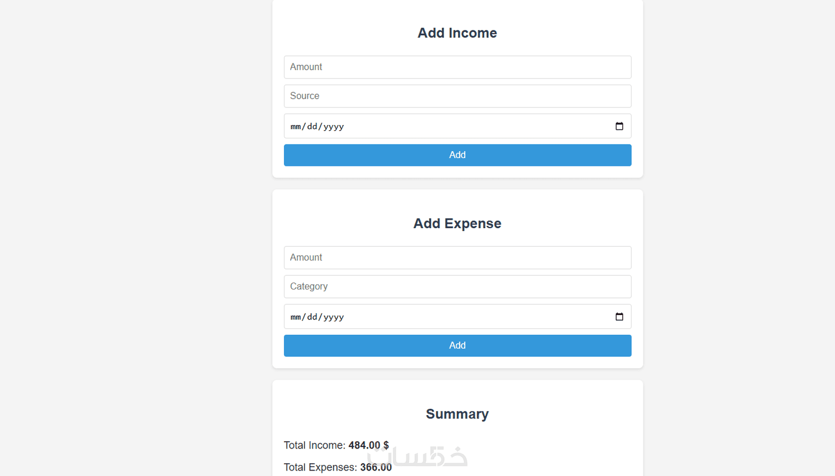Image resolution: width=835 pixels, height=476 pixels.
Task: Select month segment in income date
Action: point(295,127)
